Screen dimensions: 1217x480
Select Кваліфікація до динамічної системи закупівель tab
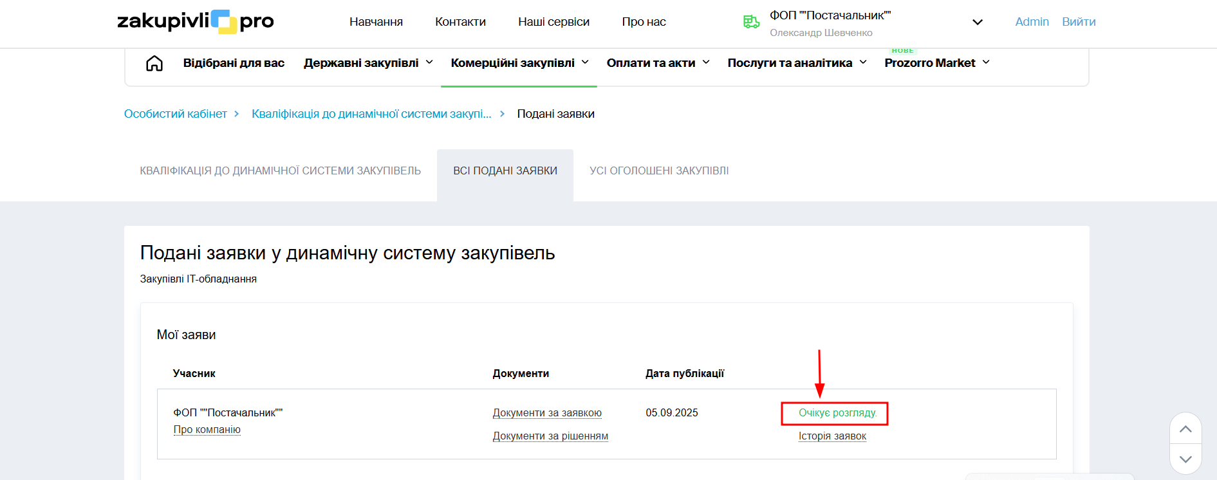point(280,171)
